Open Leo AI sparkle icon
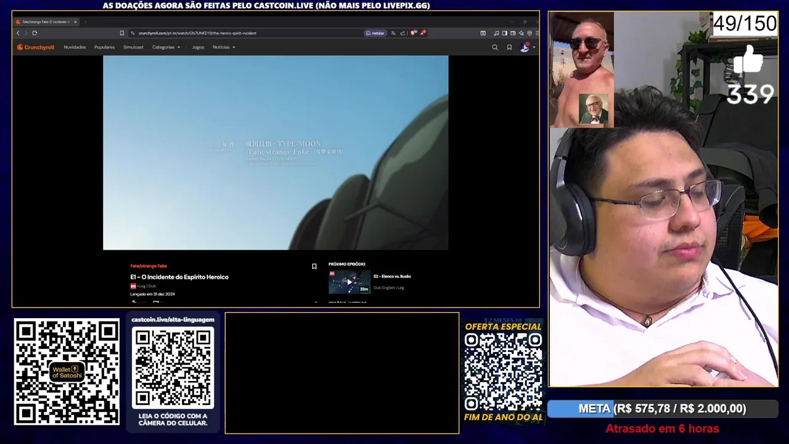Image resolution: width=789 pixels, height=444 pixels. (521, 33)
